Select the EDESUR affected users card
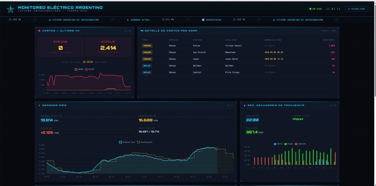This screenshot has height=186, width=376. pyautogui.click(x=108, y=47)
